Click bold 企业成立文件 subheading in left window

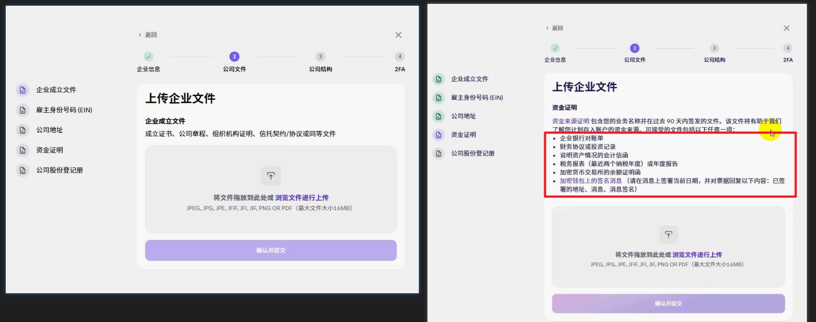[x=165, y=121]
